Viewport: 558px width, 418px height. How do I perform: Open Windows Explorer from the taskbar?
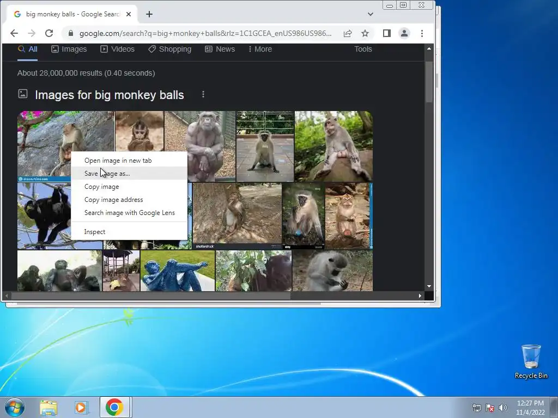click(x=48, y=408)
